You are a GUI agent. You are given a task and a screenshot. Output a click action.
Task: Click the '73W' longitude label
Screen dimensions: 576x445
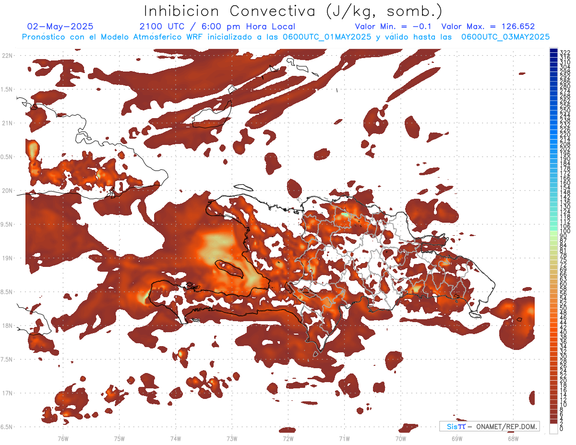click(x=232, y=439)
